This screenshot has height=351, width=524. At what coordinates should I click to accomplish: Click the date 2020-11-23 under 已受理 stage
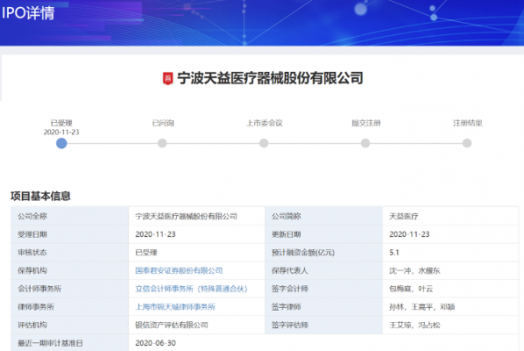[62, 133]
